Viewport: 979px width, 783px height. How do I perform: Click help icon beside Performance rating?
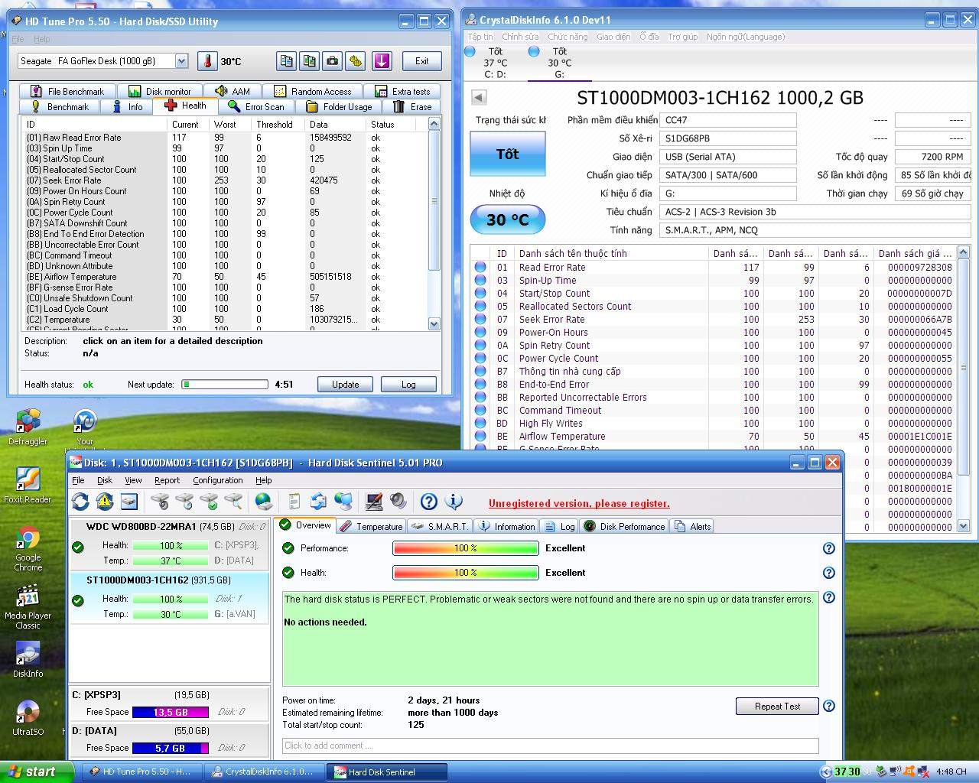coord(828,548)
